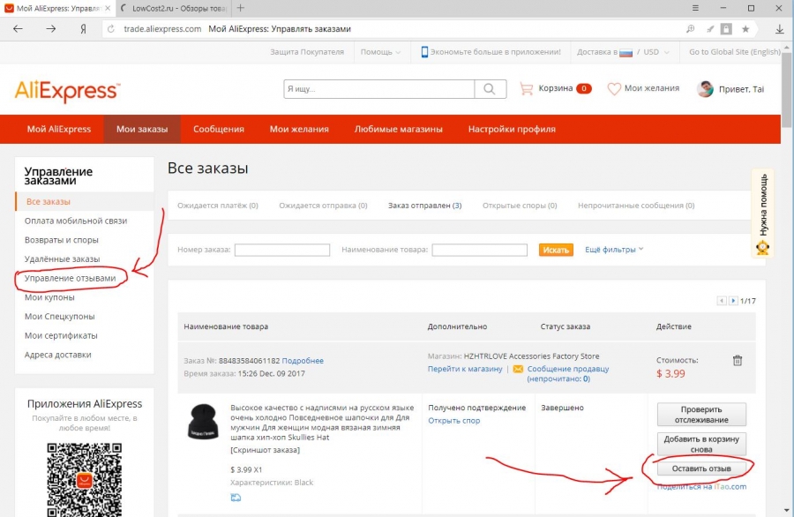794x517 pixels.
Task: Open the delivery country and USD dropdown
Action: (x=623, y=52)
